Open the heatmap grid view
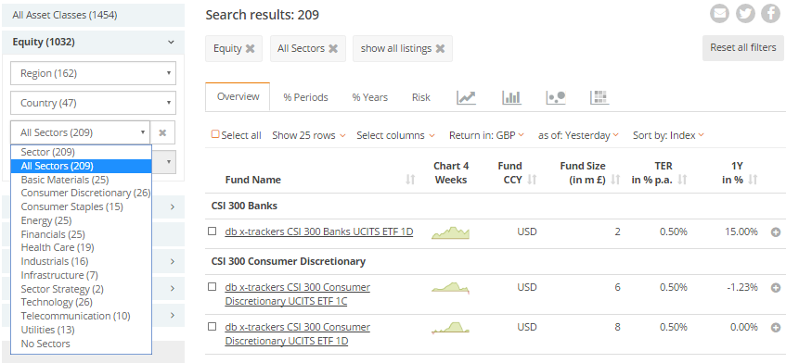Viewport: 786px width, 363px height. 599,97
